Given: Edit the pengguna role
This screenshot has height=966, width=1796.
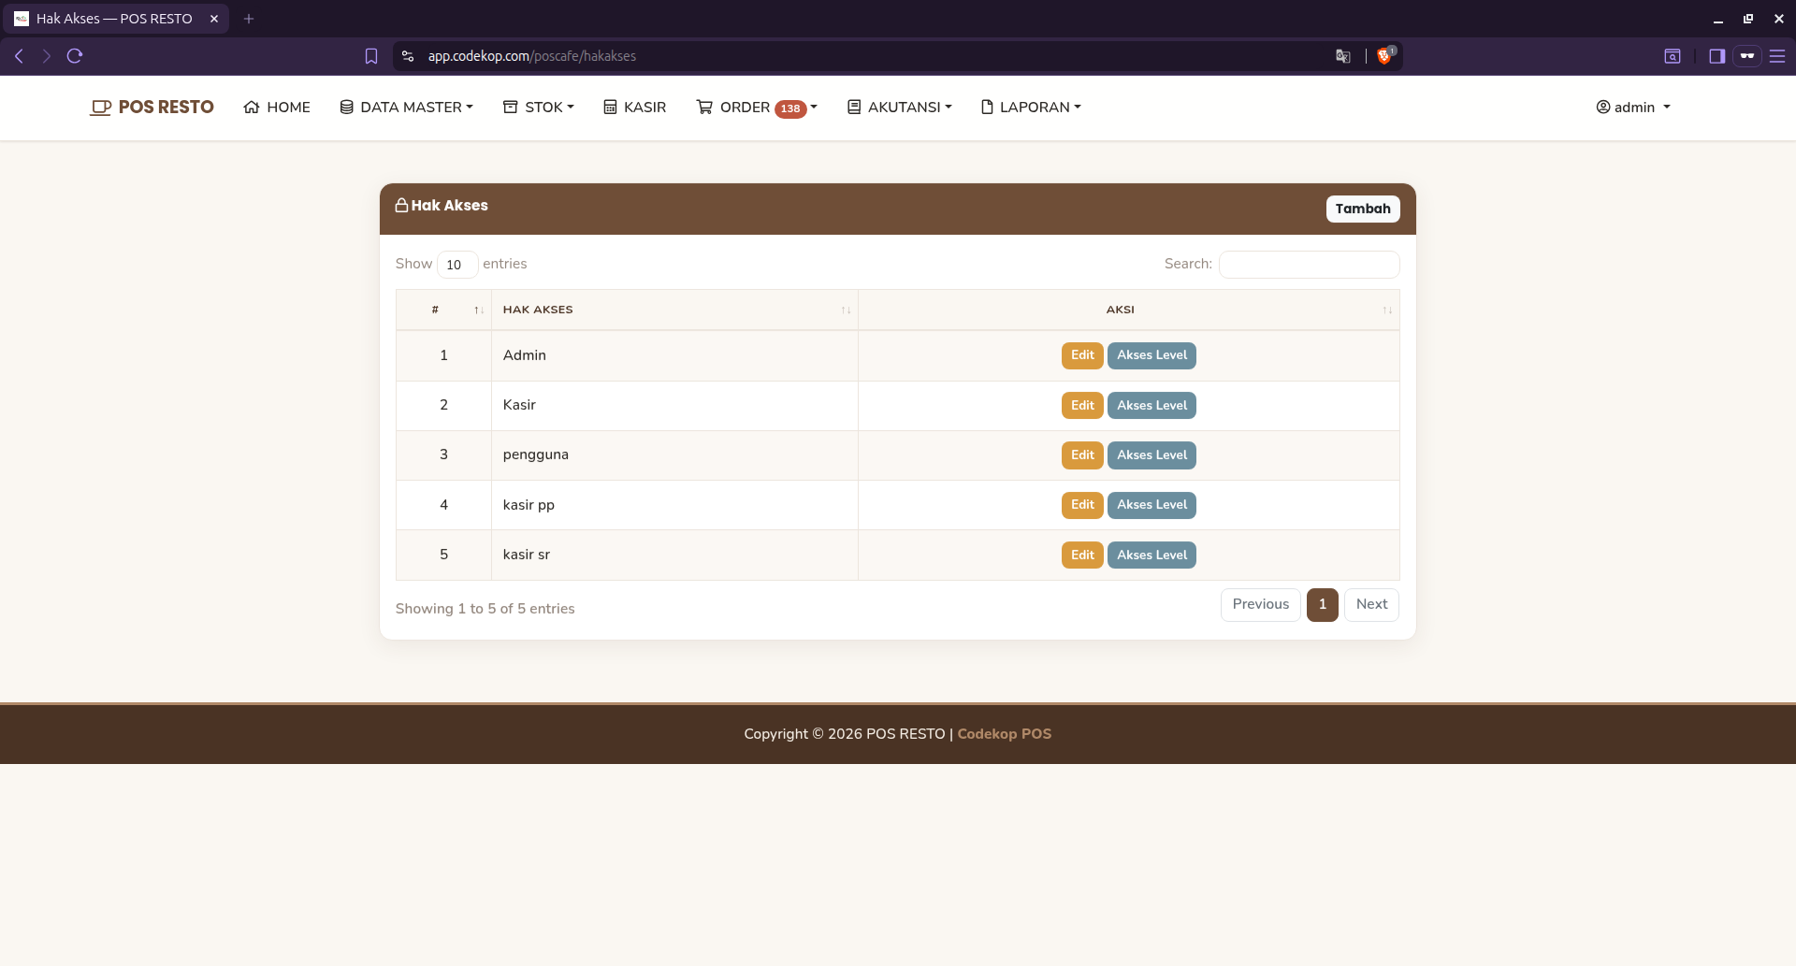Looking at the screenshot, I should point(1082,455).
